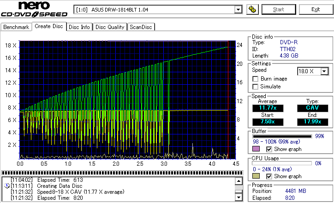Click the tan CPU Usage color swatch
Image resolution: width=334 pixels, height=203 pixels.
[256, 176]
